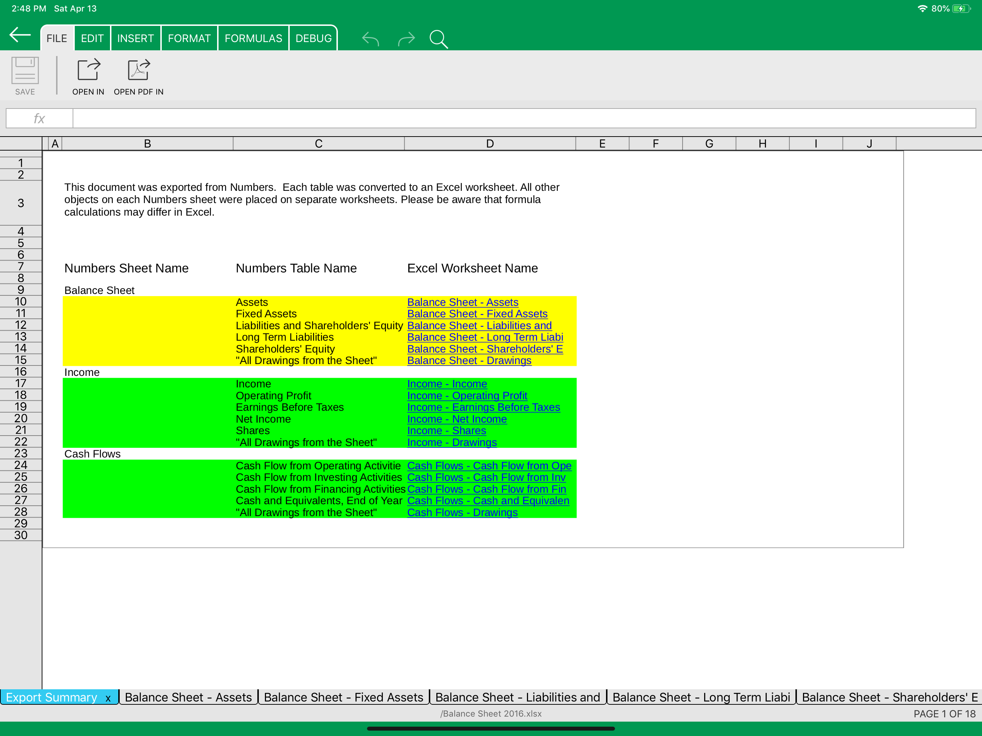The height and width of the screenshot is (736, 982).
Task: Check the battery status icon
Action: (x=962, y=8)
